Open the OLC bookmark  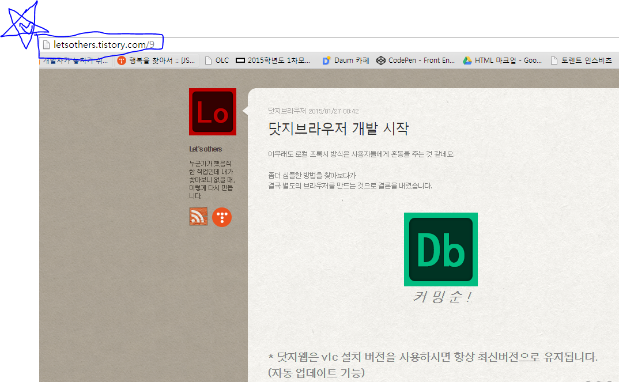pos(217,60)
